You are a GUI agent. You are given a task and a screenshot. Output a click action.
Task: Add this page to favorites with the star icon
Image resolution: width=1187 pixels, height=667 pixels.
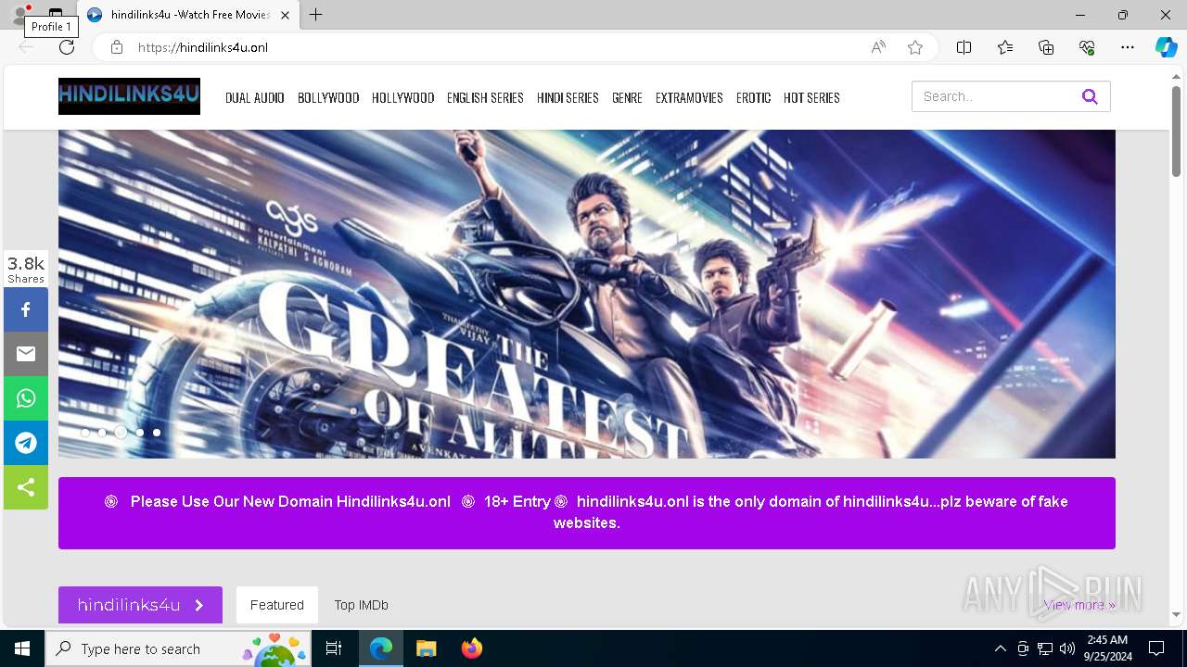pos(915,47)
